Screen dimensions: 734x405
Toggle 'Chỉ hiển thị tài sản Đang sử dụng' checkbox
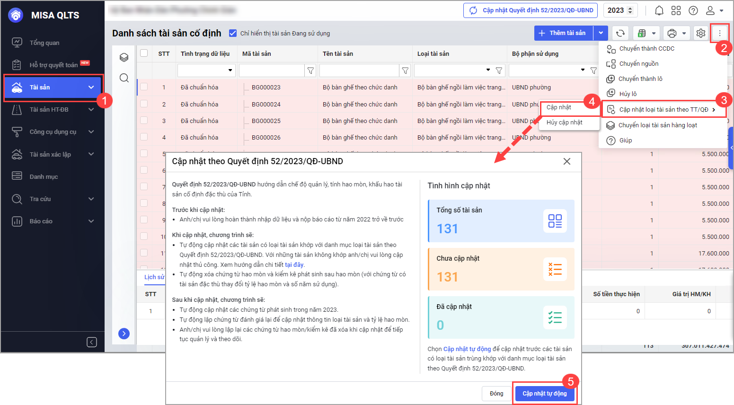pyautogui.click(x=232, y=33)
